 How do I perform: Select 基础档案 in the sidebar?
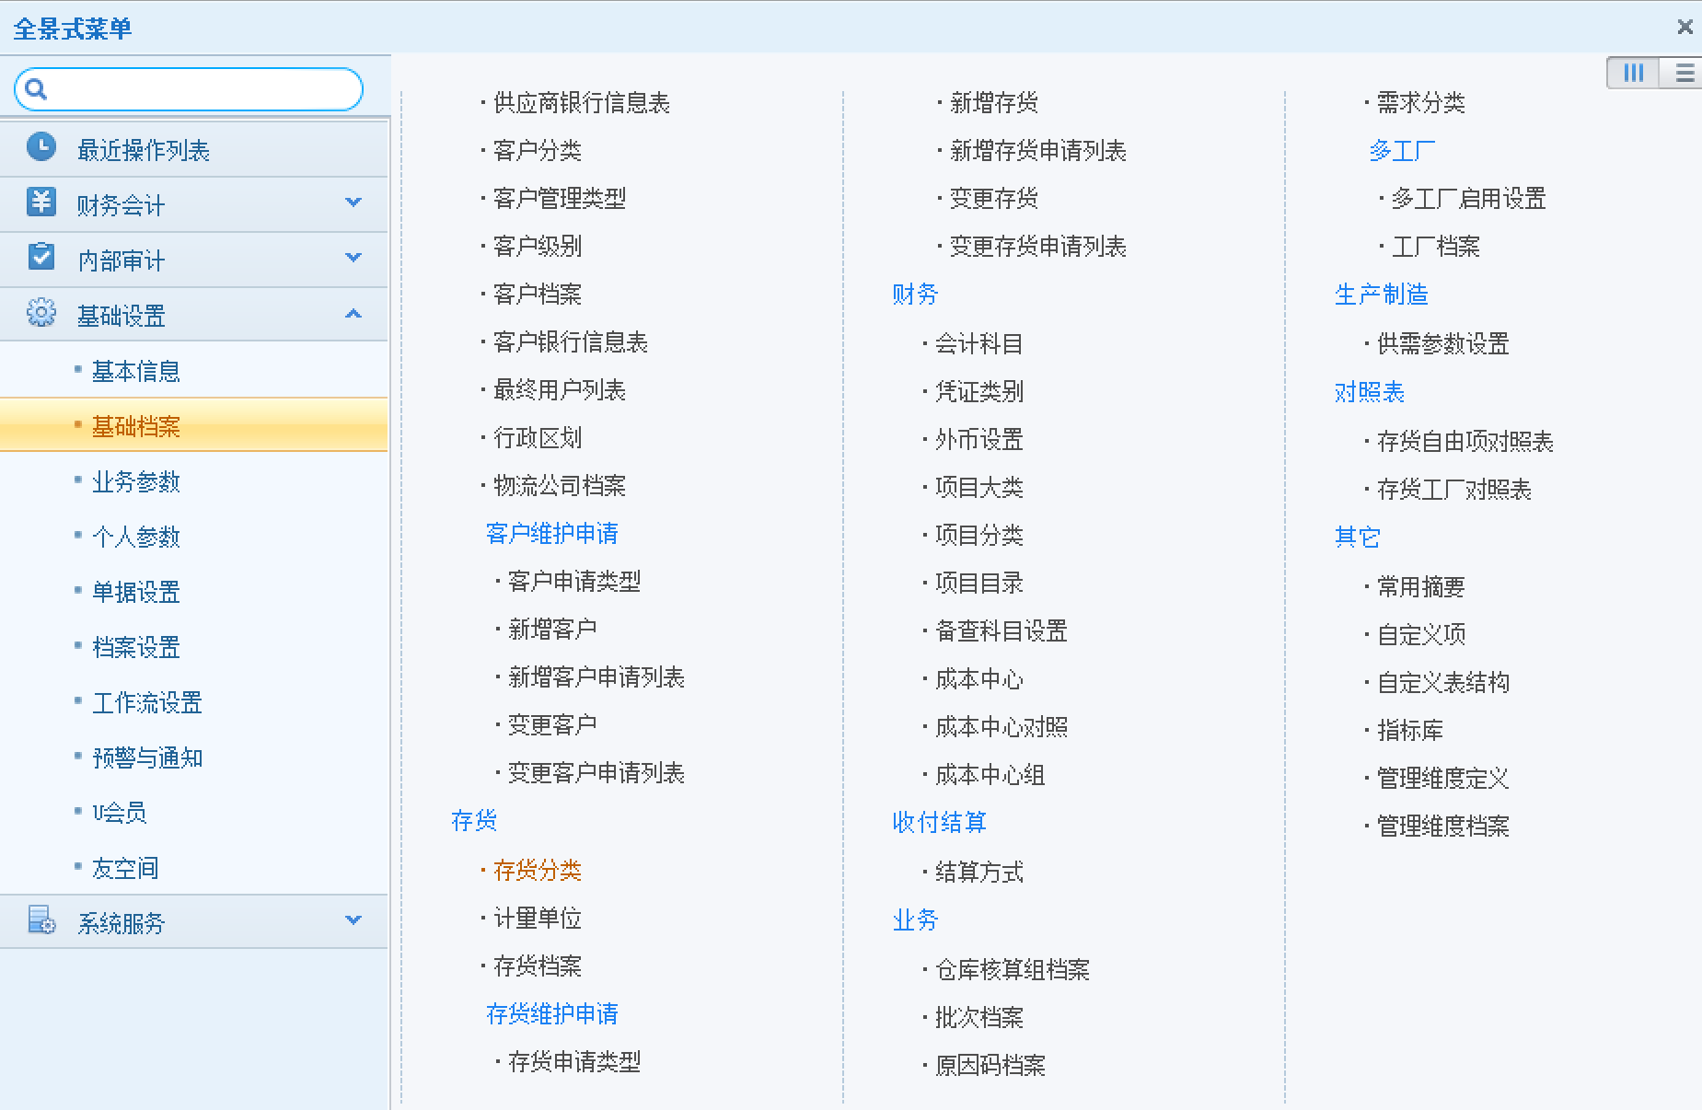click(136, 426)
